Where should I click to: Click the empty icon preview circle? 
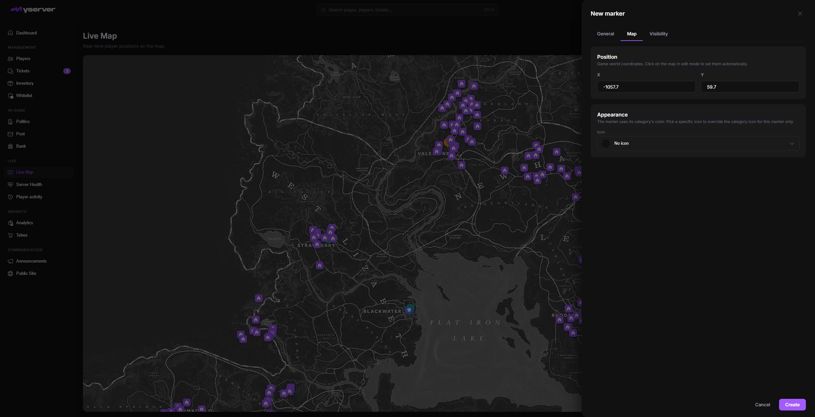coord(606,143)
